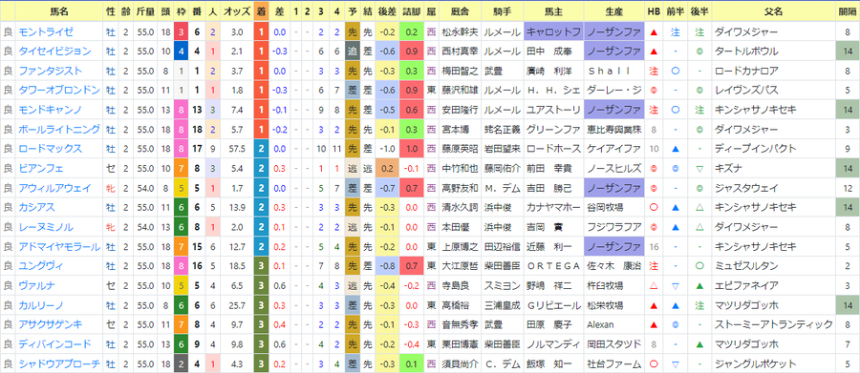Select horse シャドウアプローチ
Screen dimensions: 860x373
tap(58, 363)
